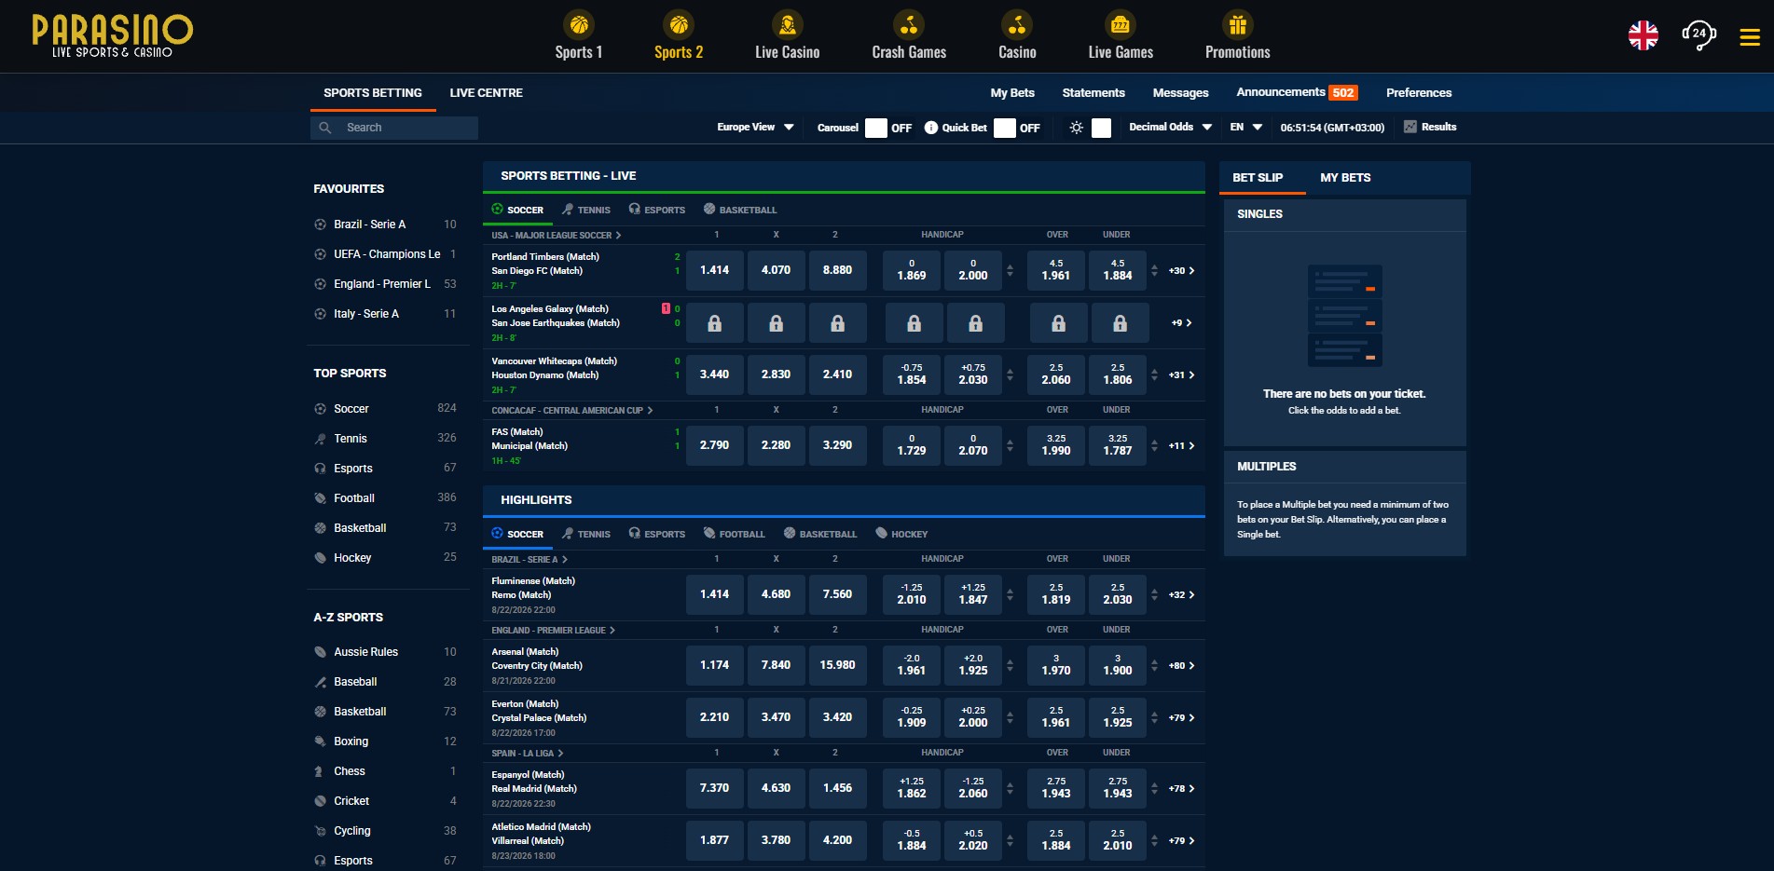Open Sports 1 section icon
Image resolution: width=1774 pixels, height=871 pixels.
pyautogui.click(x=579, y=24)
